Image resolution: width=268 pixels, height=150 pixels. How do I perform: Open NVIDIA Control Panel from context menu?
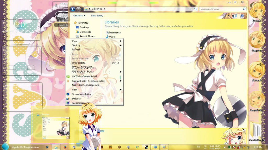click(x=84, y=77)
